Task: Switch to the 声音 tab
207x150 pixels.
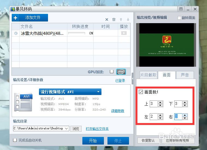Action: (x=185, y=75)
